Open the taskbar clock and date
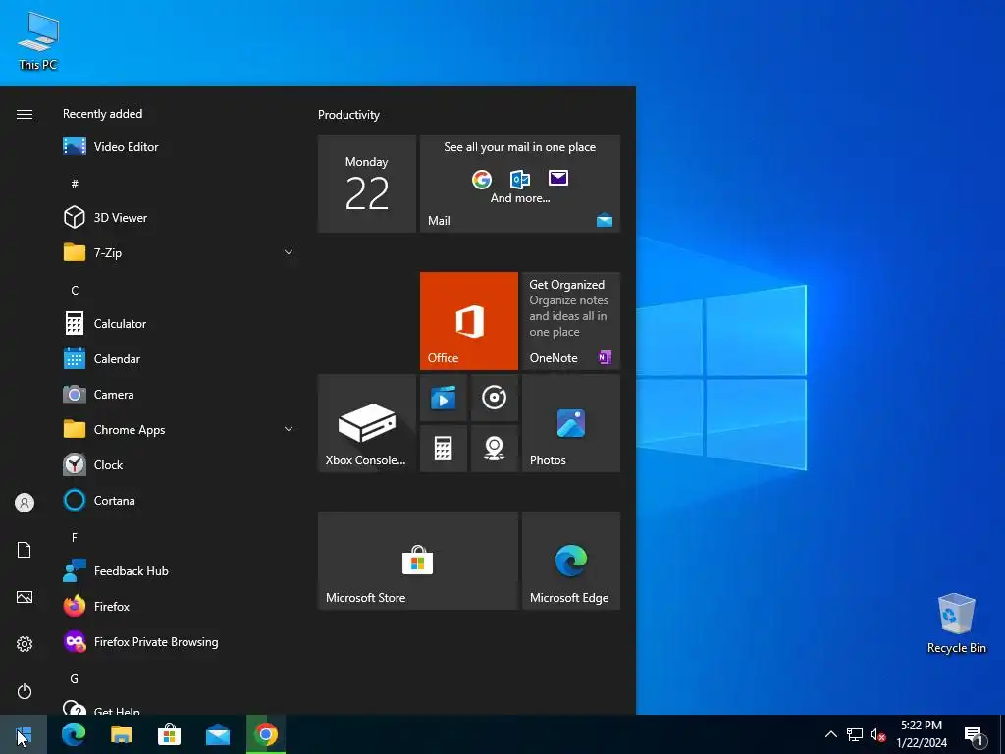The width and height of the screenshot is (1005, 754). [x=921, y=734]
